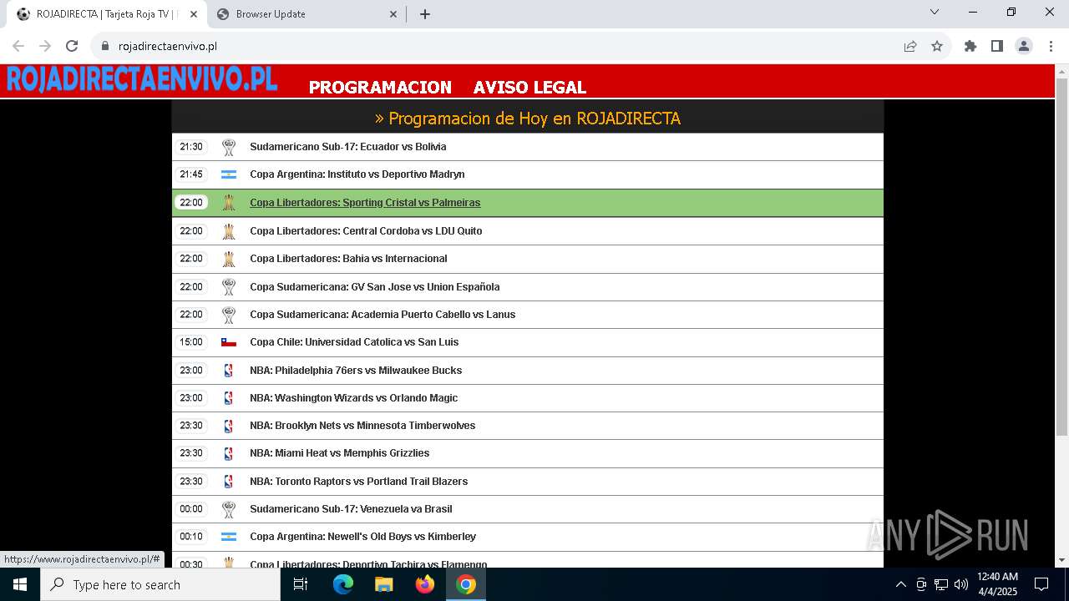Open the Chrome profile avatar
This screenshot has width=1069, height=601.
[x=1024, y=47]
